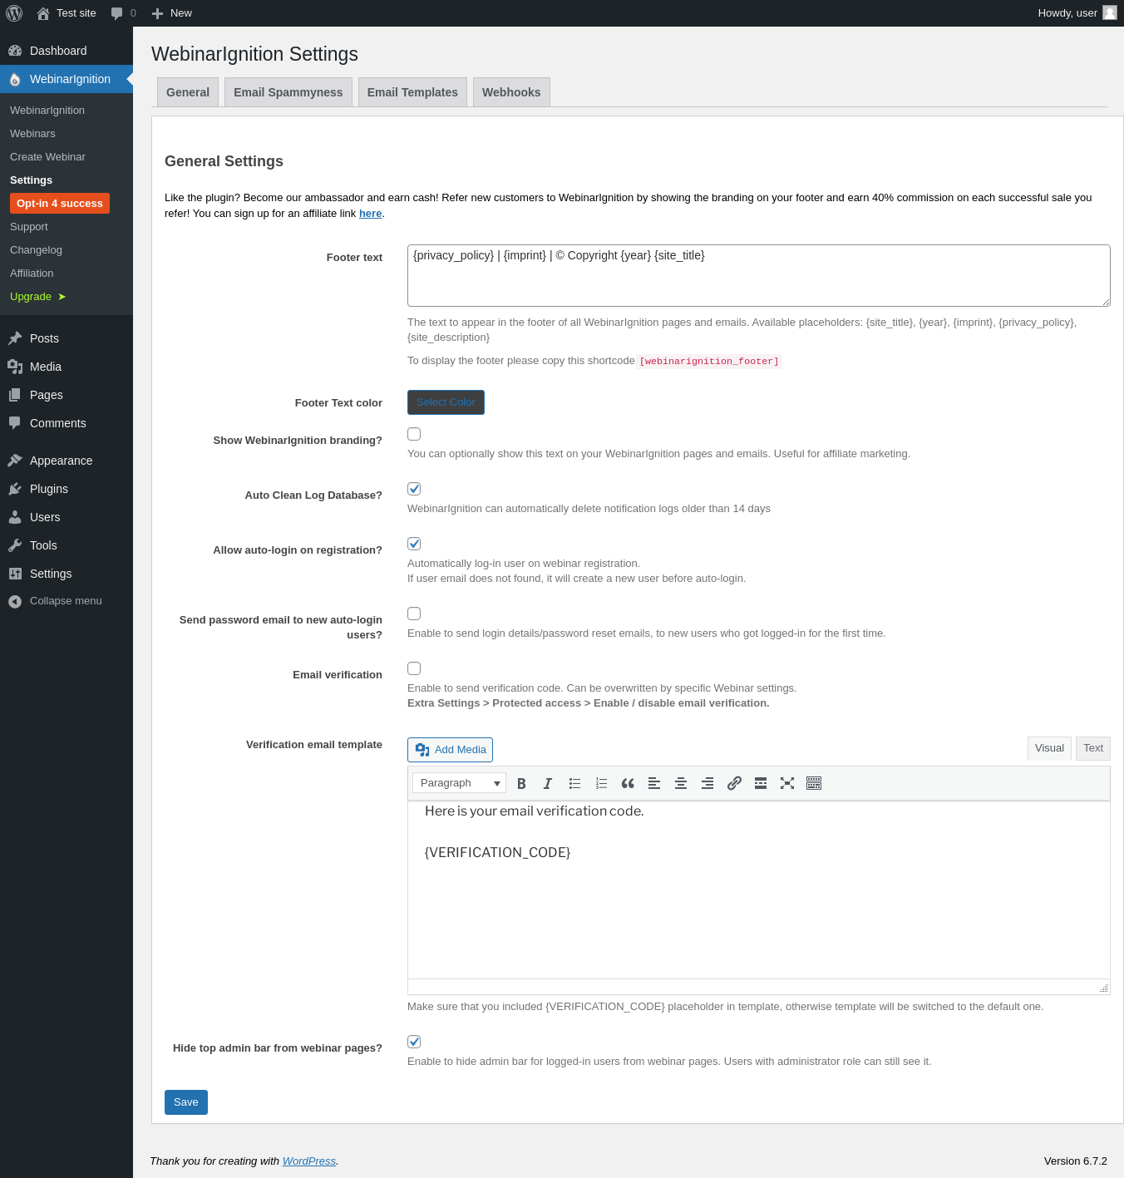The image size is (1124, 1178).
Task: Open the Webinars submenu page
Action: [x=32, y=134]
